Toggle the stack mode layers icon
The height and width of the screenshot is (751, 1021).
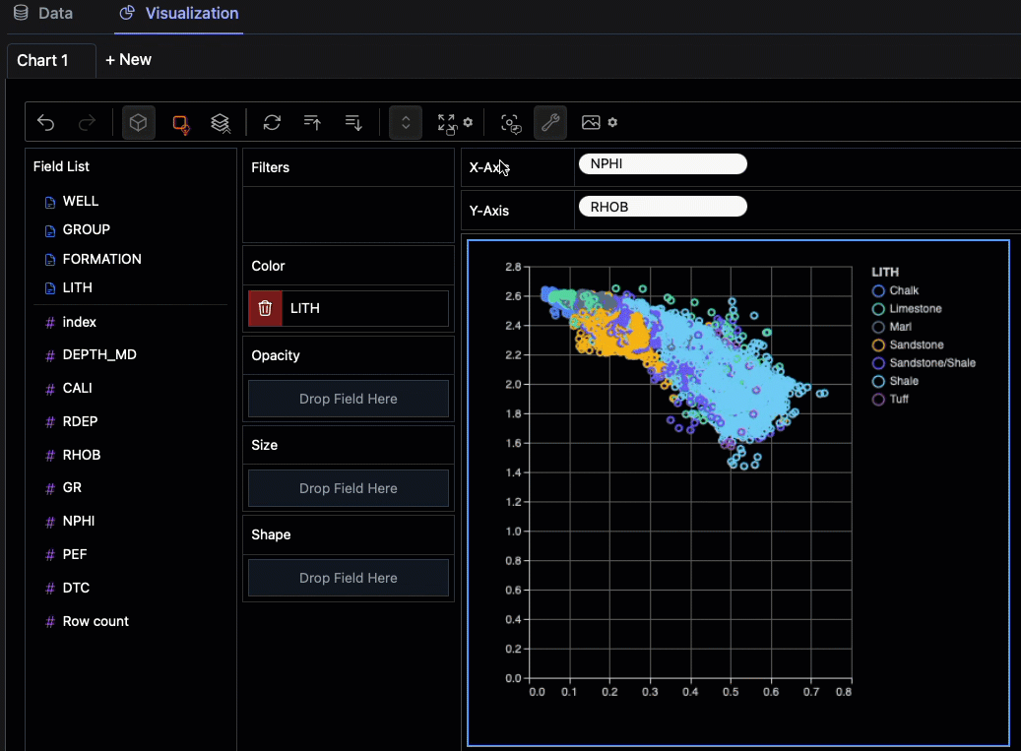[x=221, y=123]
